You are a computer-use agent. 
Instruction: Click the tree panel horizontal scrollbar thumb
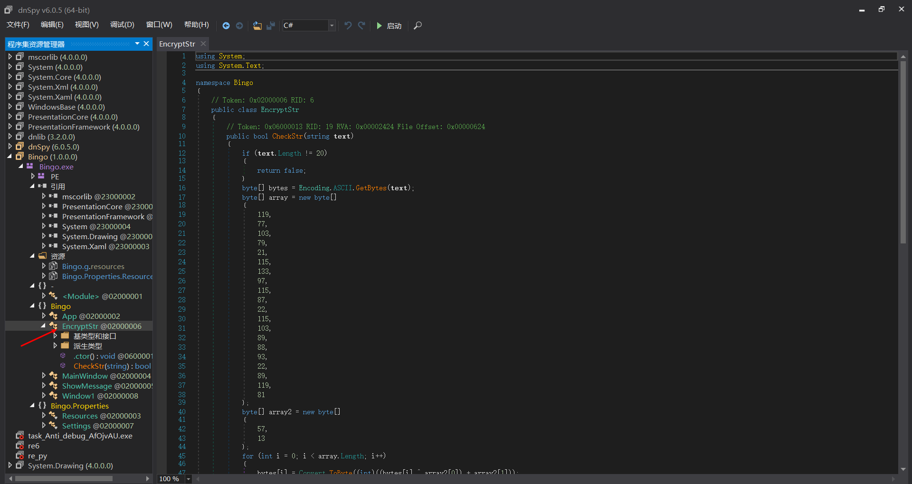pyautogui.click(x=64, y=478)
